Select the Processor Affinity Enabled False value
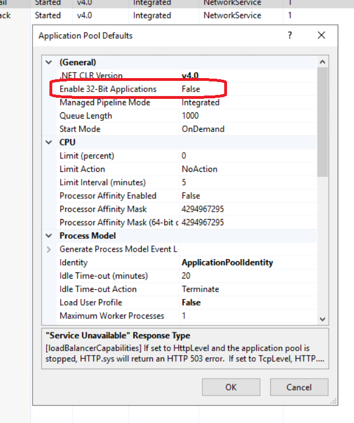354x423 pixels. tap(191, 196)
